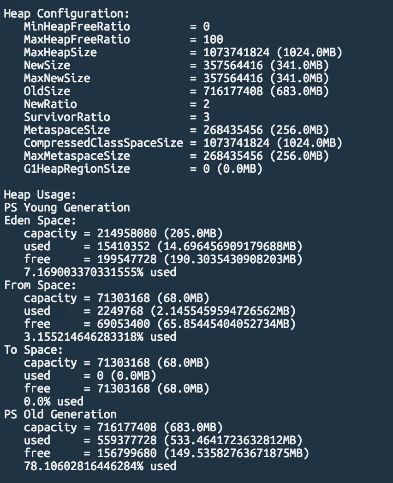Click the 78.10602816446284% used line
This screenshot has width=393, height=483.
(100, 466)
